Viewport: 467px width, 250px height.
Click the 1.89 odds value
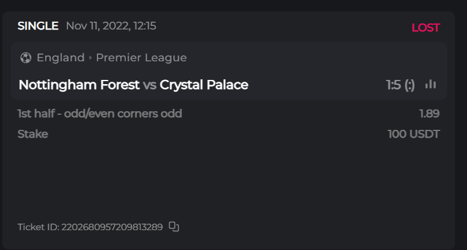click(429, 114)
